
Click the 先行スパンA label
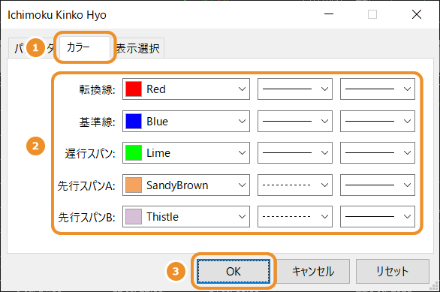pos(86,185)
